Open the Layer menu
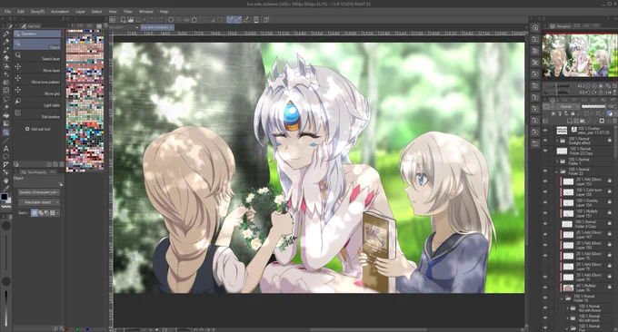Viewport: 618px width, 332px height. (80, 12)
